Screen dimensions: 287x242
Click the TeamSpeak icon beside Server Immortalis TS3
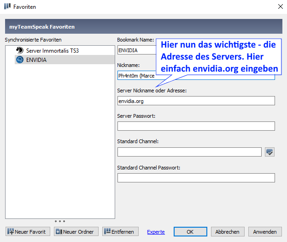20,50
